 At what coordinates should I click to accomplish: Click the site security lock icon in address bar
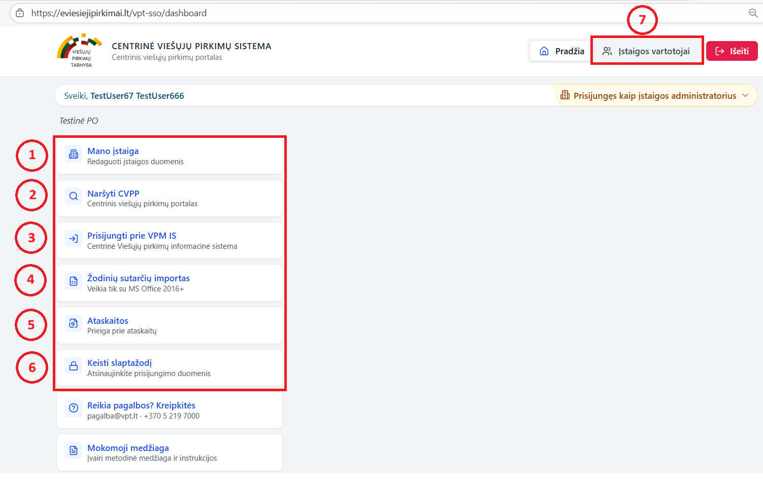tap(20, 13)
